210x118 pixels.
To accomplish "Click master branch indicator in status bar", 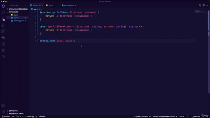I will 6,117.
